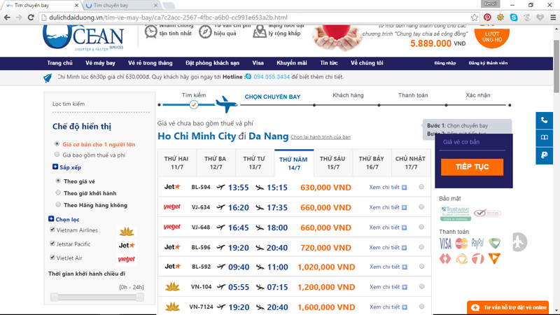Click left handle of departure time slider
This screenshot has width=560, height=315.
point(55,297)
